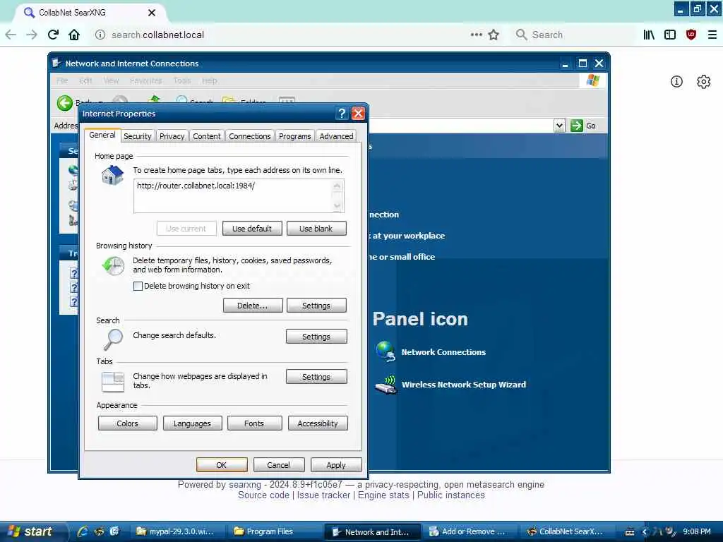Switch to the Advanced tab
723x542 pixels.
(336, 136)
